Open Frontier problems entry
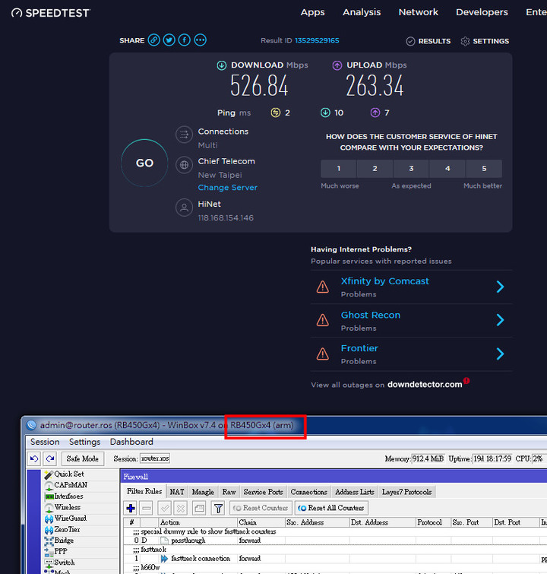 coord(359,348)
